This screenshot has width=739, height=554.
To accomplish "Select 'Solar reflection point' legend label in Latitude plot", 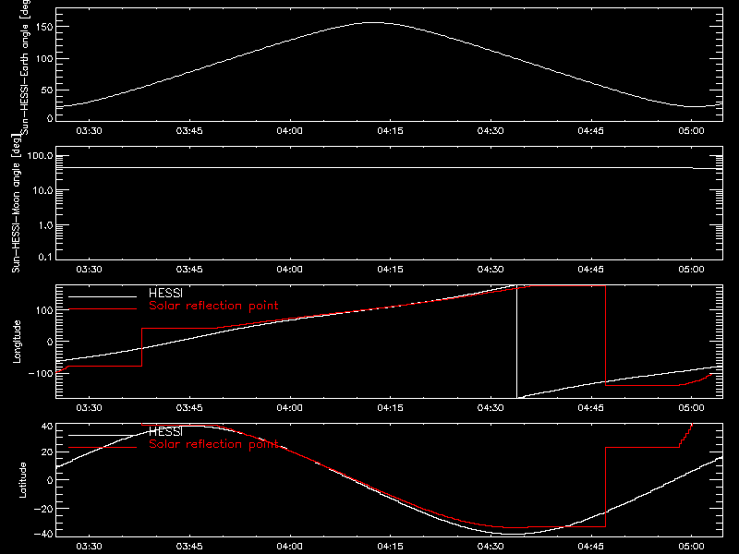I will coord(213,444).
